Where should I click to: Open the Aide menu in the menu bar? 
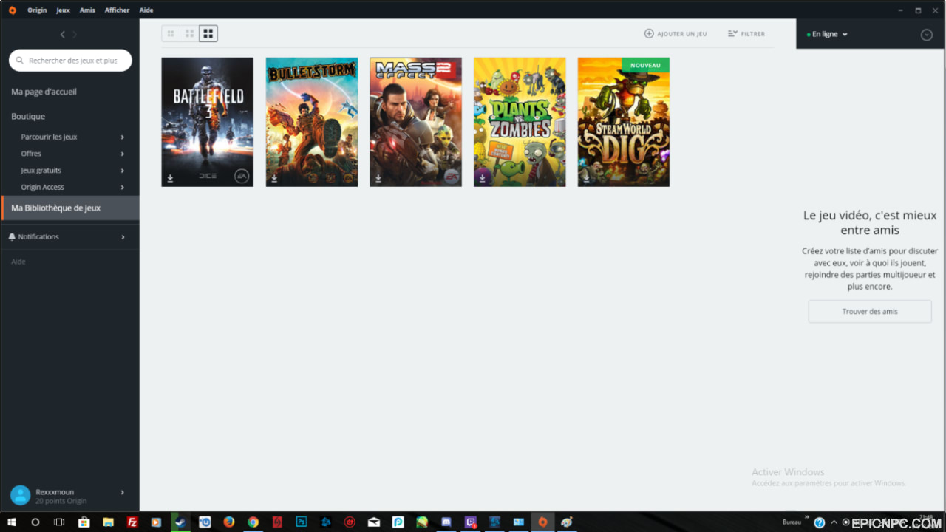[146, 10]
